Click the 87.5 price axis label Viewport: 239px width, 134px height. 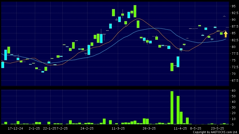click(235, 27)
